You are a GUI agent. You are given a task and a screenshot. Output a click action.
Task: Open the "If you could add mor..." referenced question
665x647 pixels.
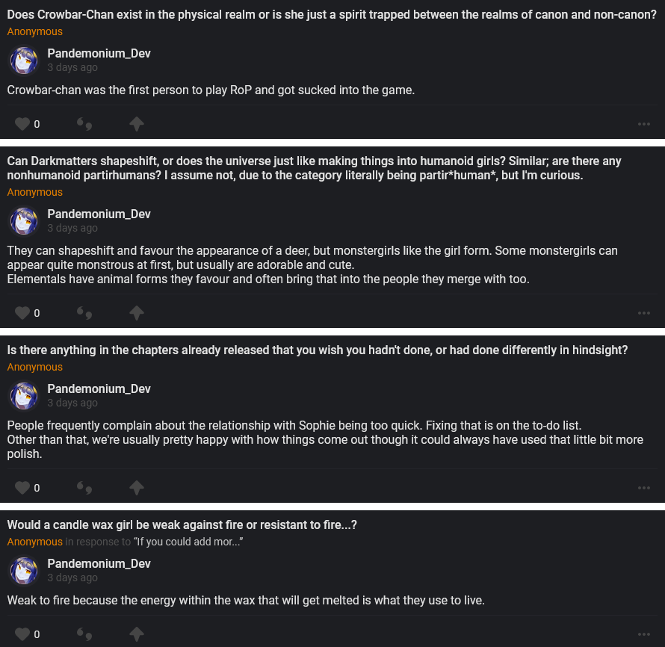(x=188, y=542)
